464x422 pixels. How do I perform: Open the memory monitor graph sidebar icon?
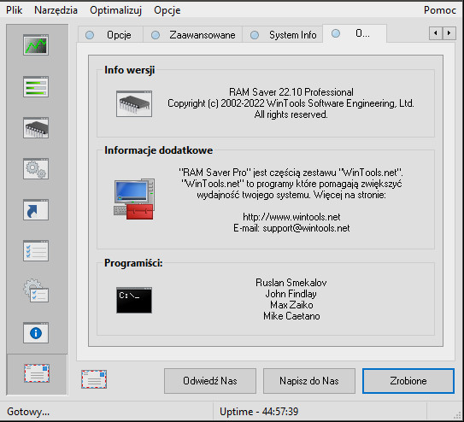(x=36, y=44)
